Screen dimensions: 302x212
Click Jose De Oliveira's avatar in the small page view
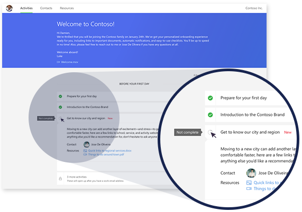pyautogui.click(x=87, y=144)
